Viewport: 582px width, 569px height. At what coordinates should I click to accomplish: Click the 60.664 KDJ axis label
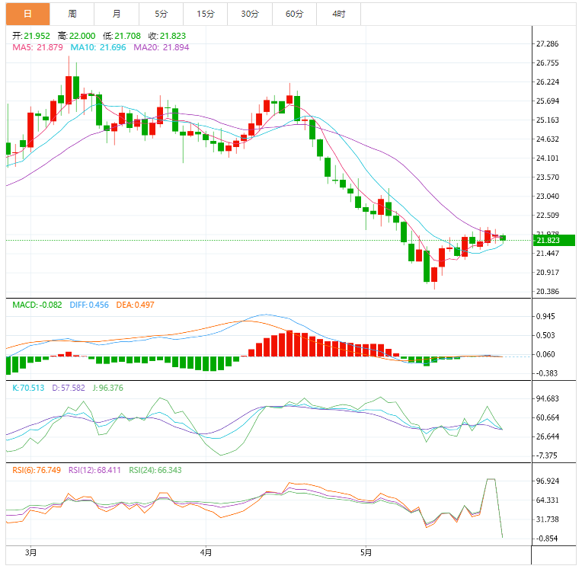point(548,418)
